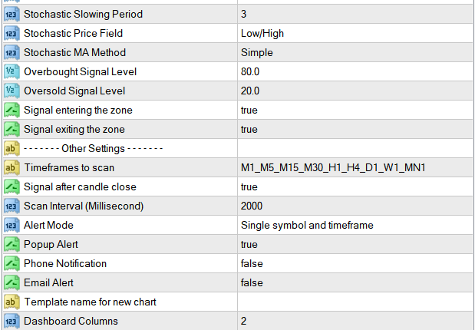Edit the Scan Interval value 2000
The height and width of the screenshot is (330, 475).
[x=252, y=206]
